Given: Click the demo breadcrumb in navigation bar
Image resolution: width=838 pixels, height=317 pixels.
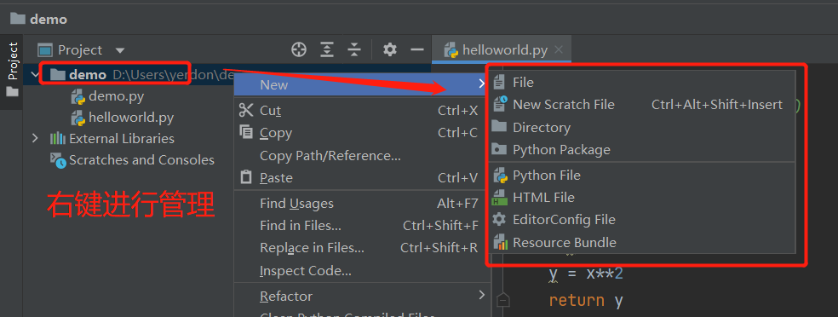Looking at the screenshot, I should click(39, 20).
